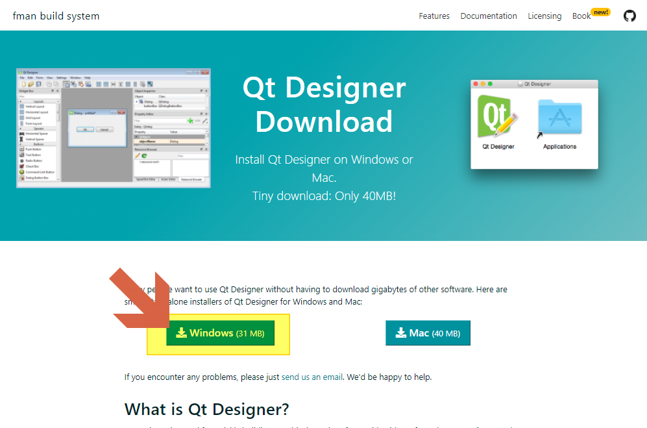
Task: Click the What is Qt Designer? heading
Action: 207,409
